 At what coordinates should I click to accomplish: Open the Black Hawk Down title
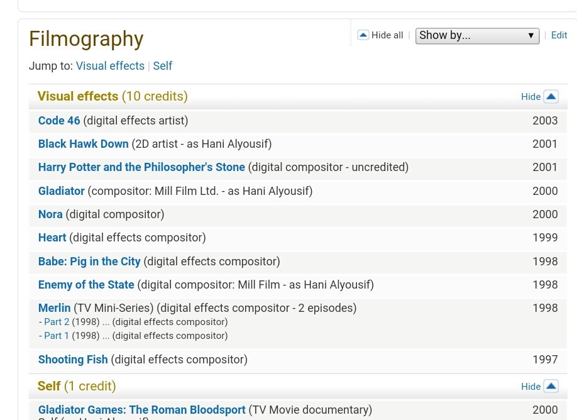click(83, 144)
